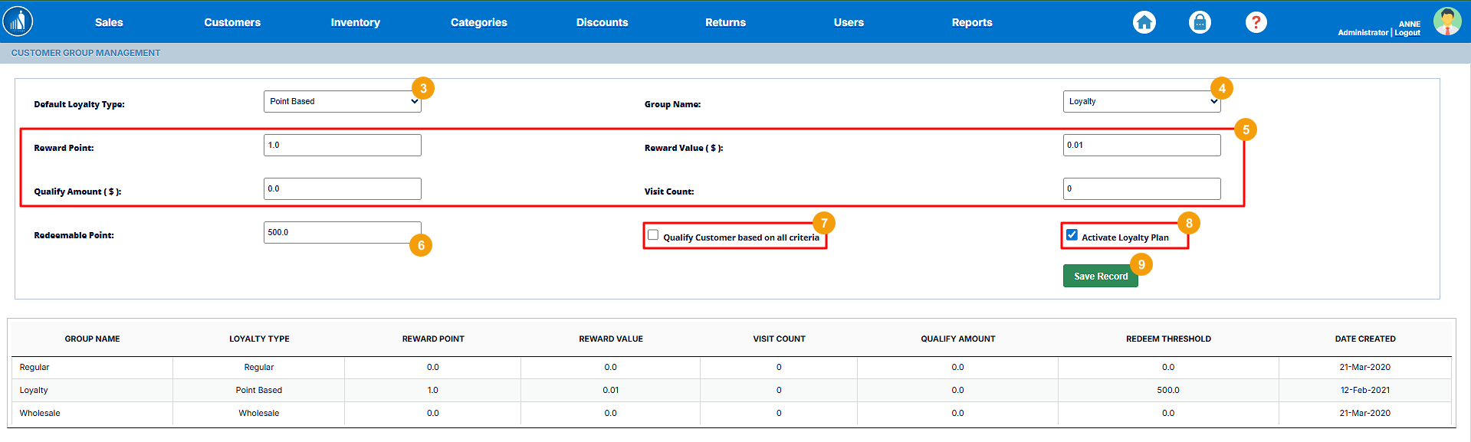Viewport: 1471px width, 442px height.
Task: Click the lock screen icon
Action: [x=1200, y=22]
